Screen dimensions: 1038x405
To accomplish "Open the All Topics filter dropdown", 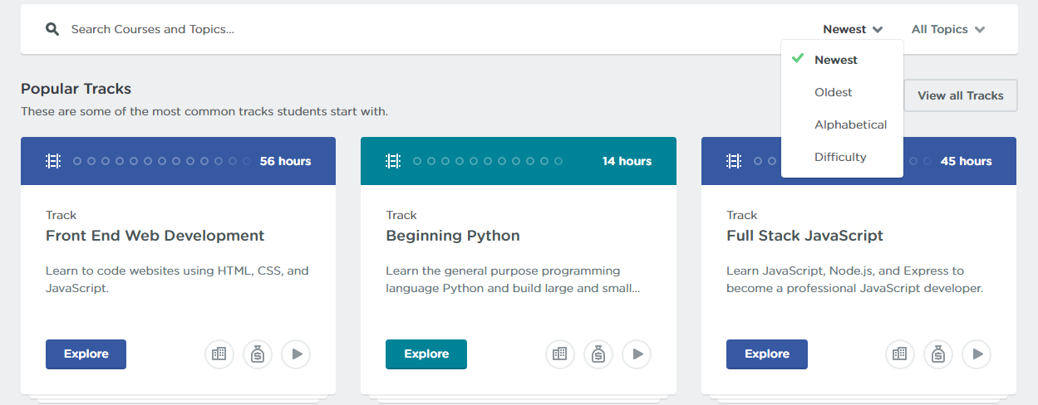I will [x=947, y=29].
